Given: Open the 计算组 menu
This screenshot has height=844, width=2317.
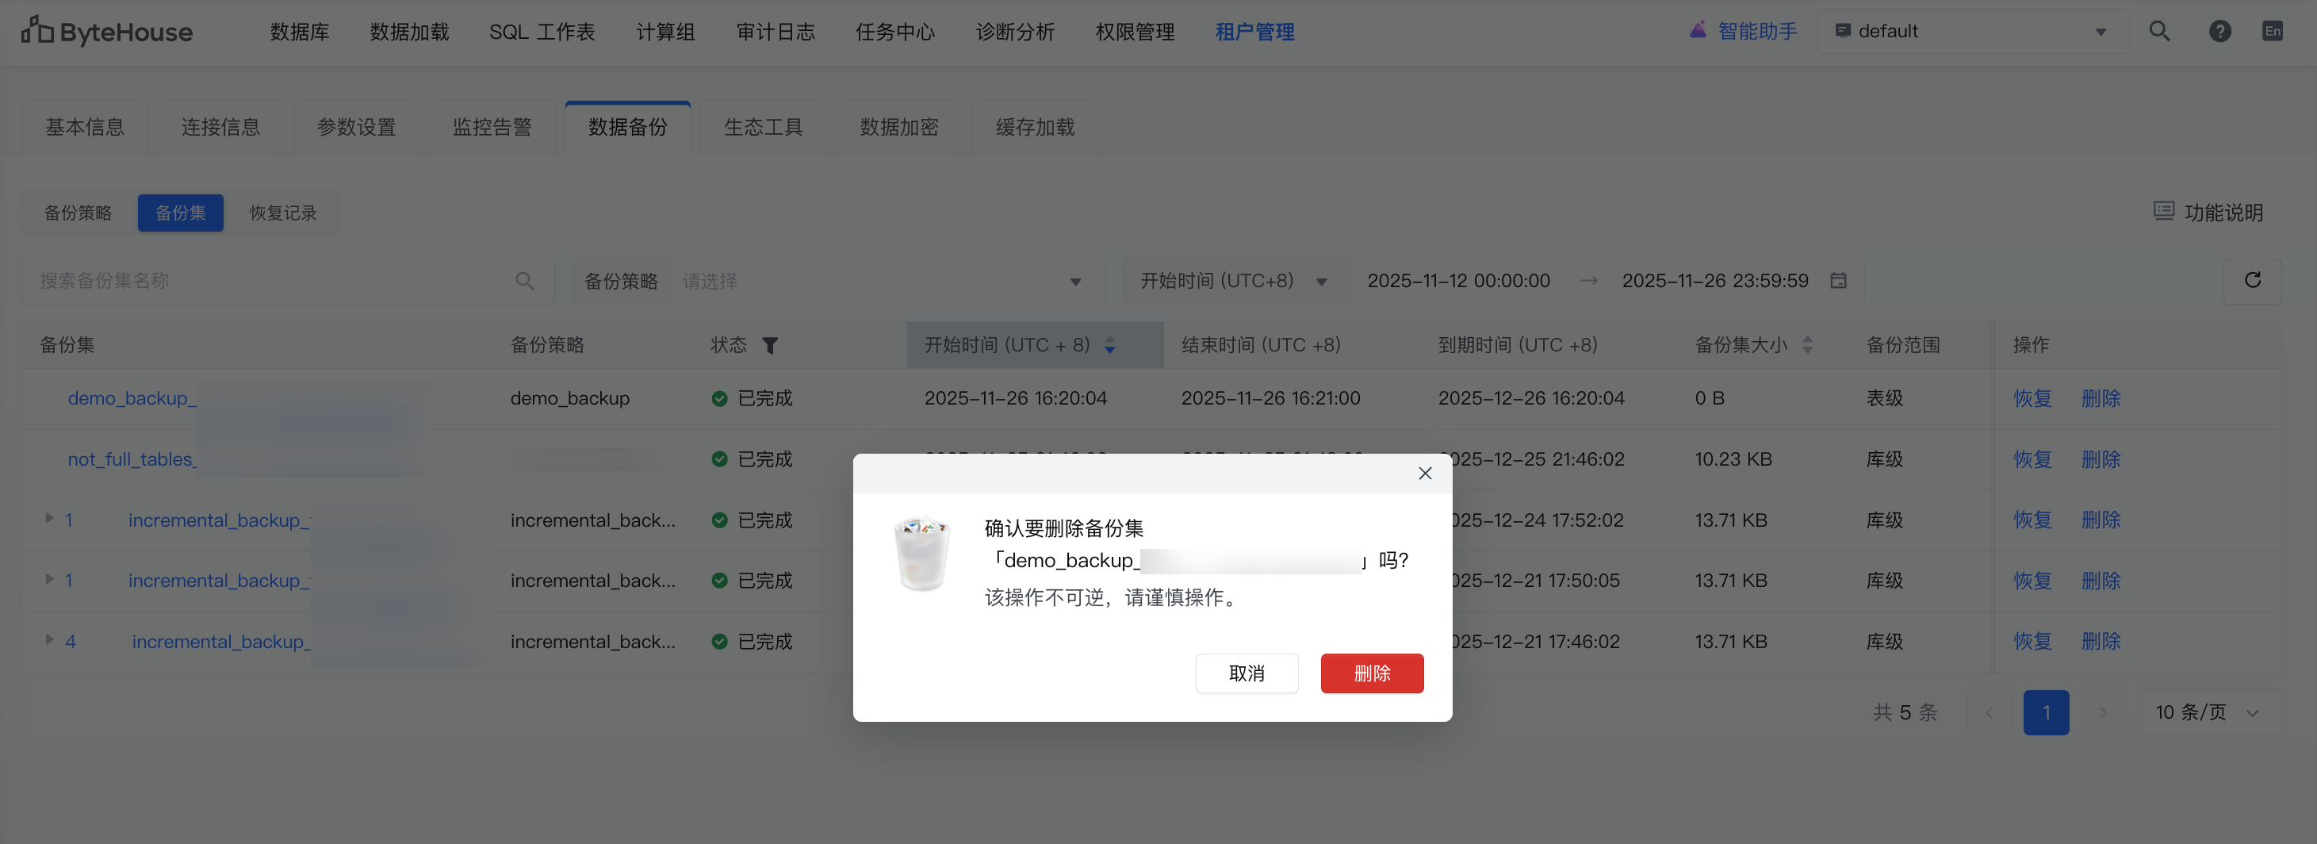Looking at the screenshot, I should click(665, 33).
